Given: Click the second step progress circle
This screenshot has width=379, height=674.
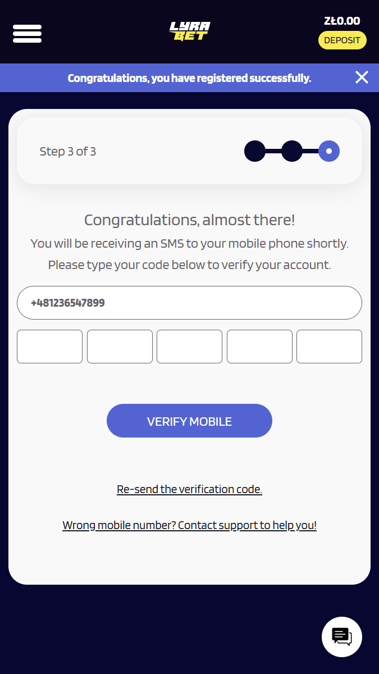Looking at the screenshot, I should coord(292,151).
